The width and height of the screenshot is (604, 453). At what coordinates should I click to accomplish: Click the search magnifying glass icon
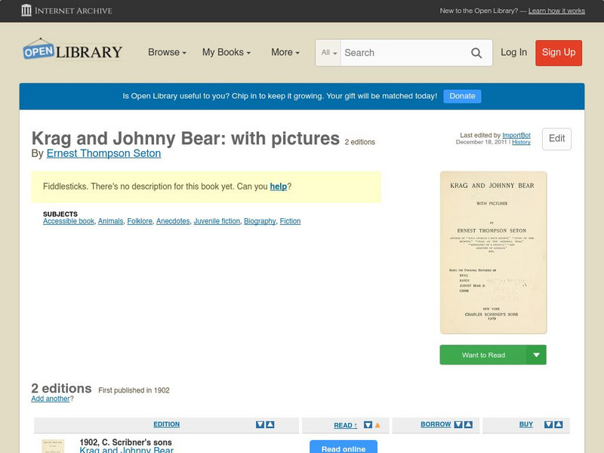coord(476,53)
